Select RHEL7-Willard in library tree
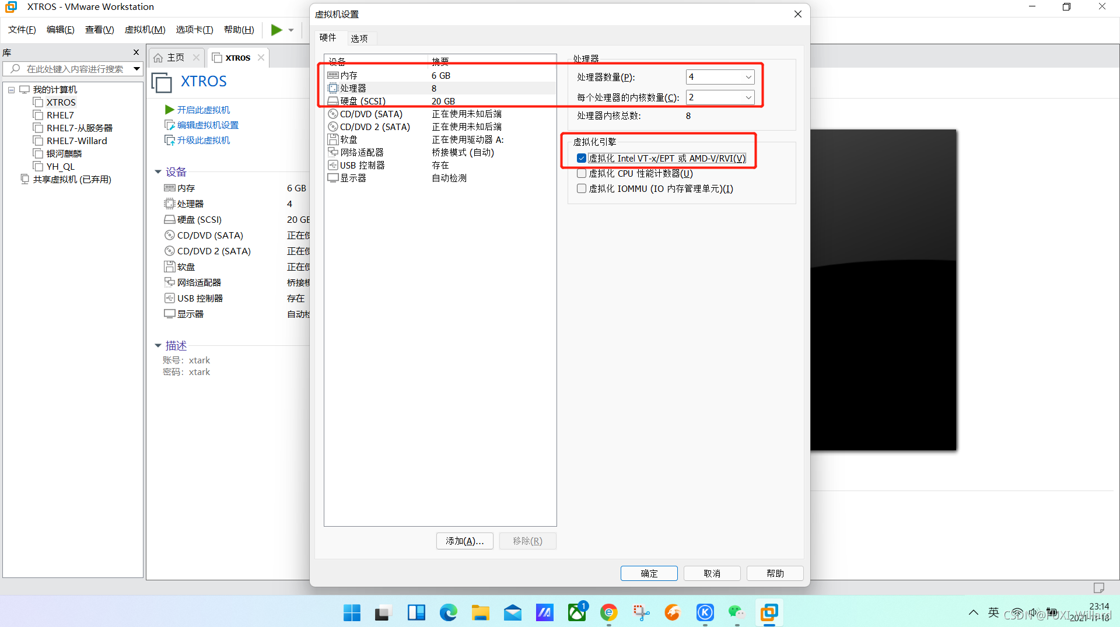 click(x=76, y=141)
